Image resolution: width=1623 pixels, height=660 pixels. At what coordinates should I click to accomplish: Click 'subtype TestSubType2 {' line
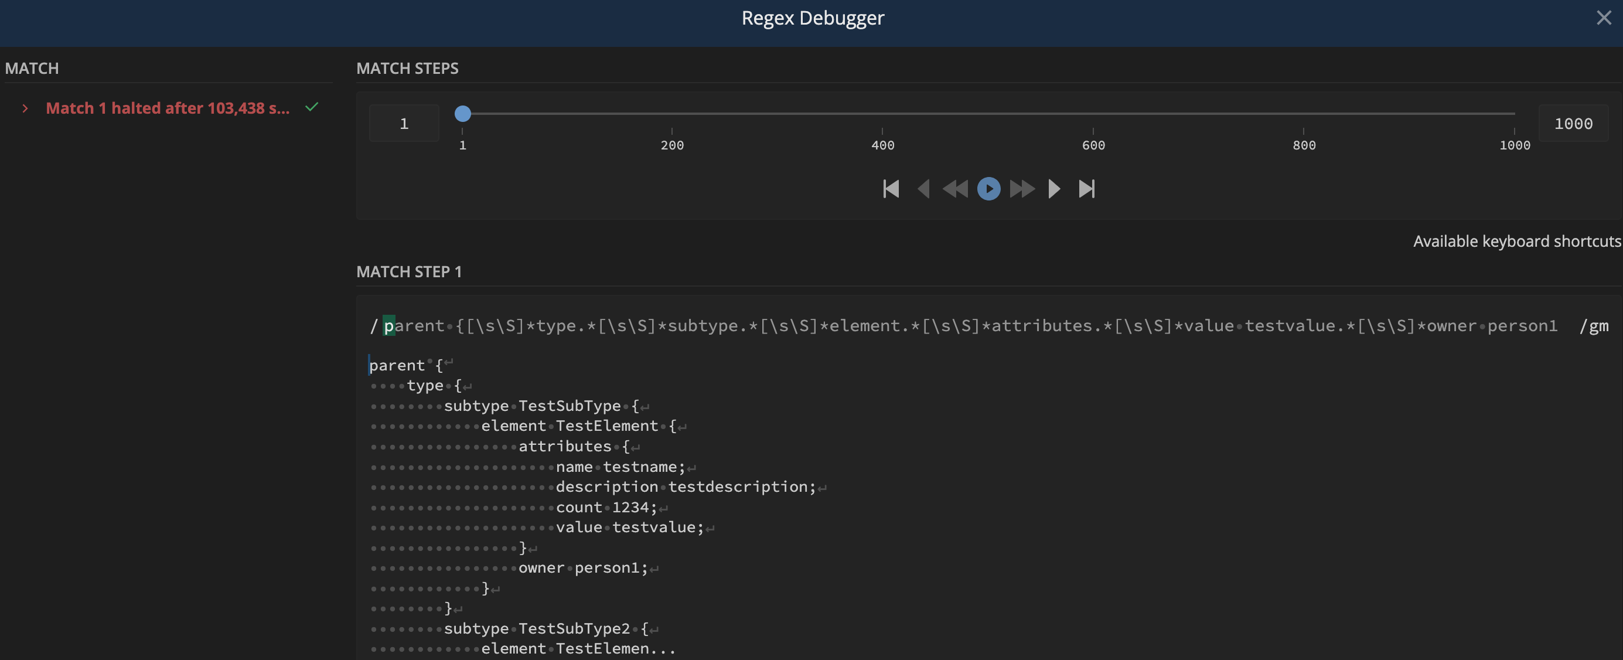(546, 628)
